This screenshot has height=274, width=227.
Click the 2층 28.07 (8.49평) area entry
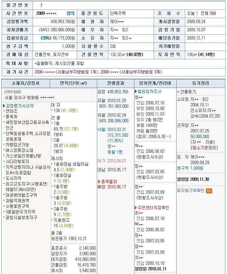[66, 143]
